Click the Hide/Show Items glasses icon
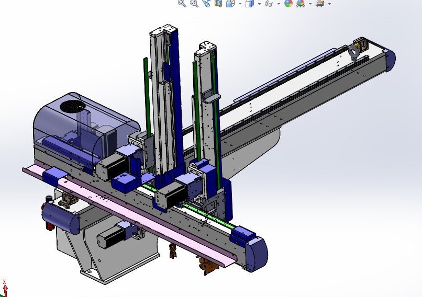The height and width of the screenshot is (297, 422). (269, 4)
